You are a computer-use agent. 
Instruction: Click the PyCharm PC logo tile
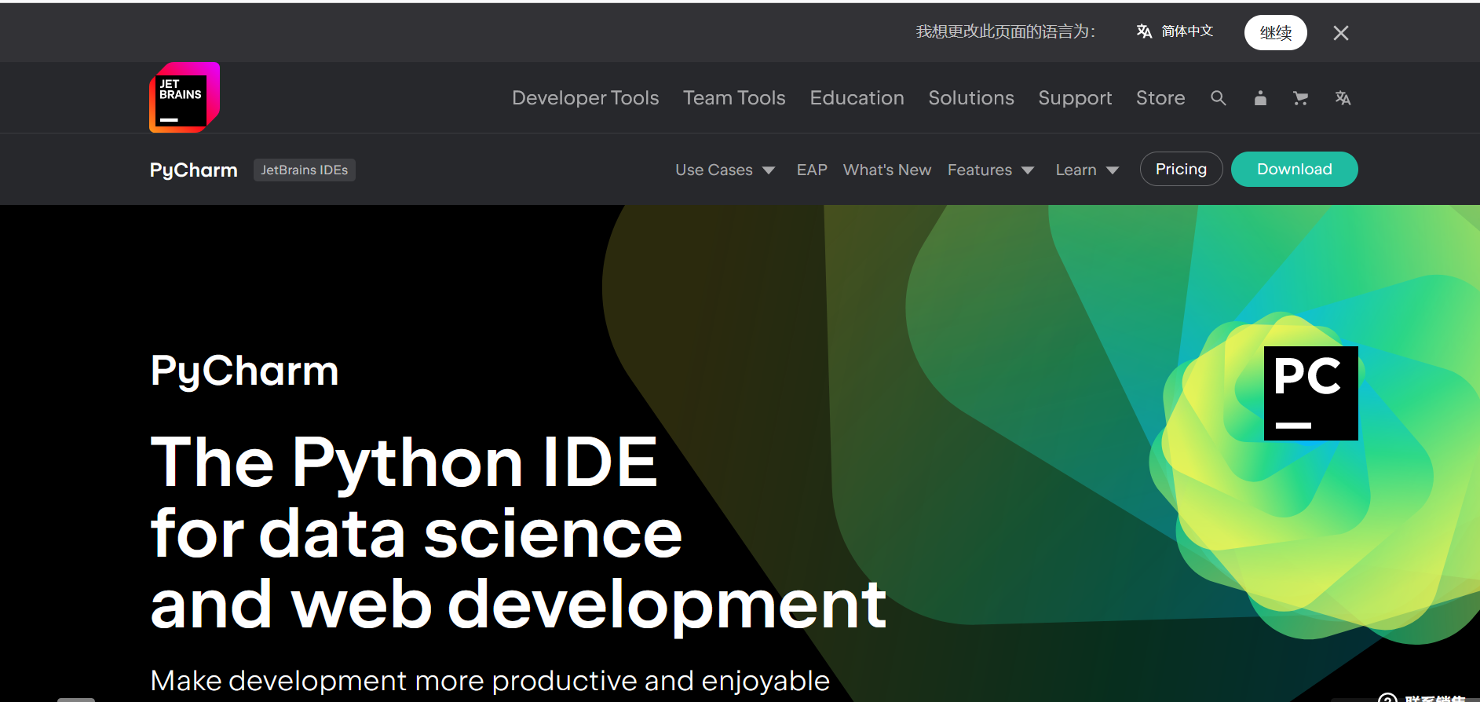tap(1310, 393)
